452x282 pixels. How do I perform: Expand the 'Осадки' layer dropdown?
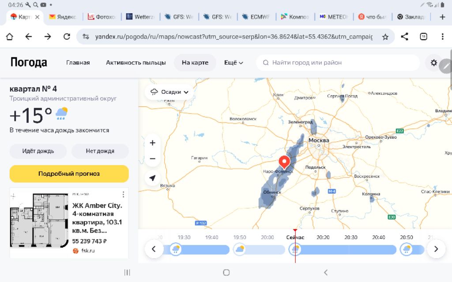(x=169, y=92)
